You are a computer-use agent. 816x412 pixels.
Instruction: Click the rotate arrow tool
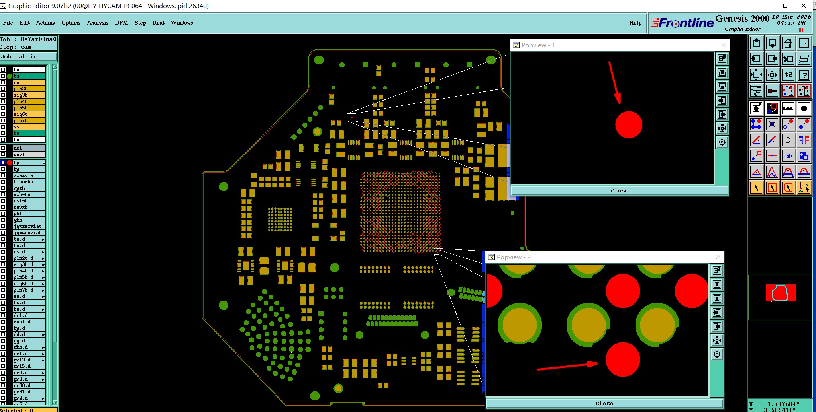tap(788, 140)
